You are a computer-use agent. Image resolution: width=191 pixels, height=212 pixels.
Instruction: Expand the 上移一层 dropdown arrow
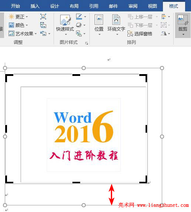coord(157,17)
